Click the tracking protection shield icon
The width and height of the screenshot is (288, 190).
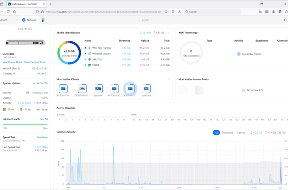37,11
